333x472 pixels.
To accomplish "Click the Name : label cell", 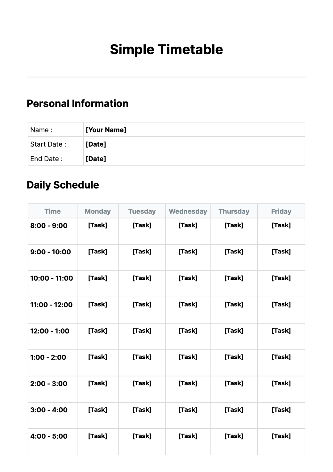I will tap(41, 130).
